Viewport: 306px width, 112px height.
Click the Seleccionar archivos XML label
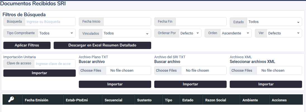point(253,62)
